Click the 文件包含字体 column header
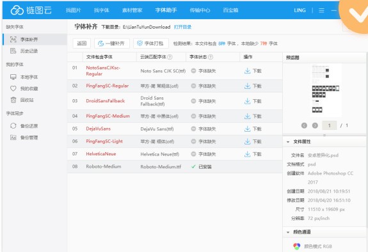 [x=99, y=57]
